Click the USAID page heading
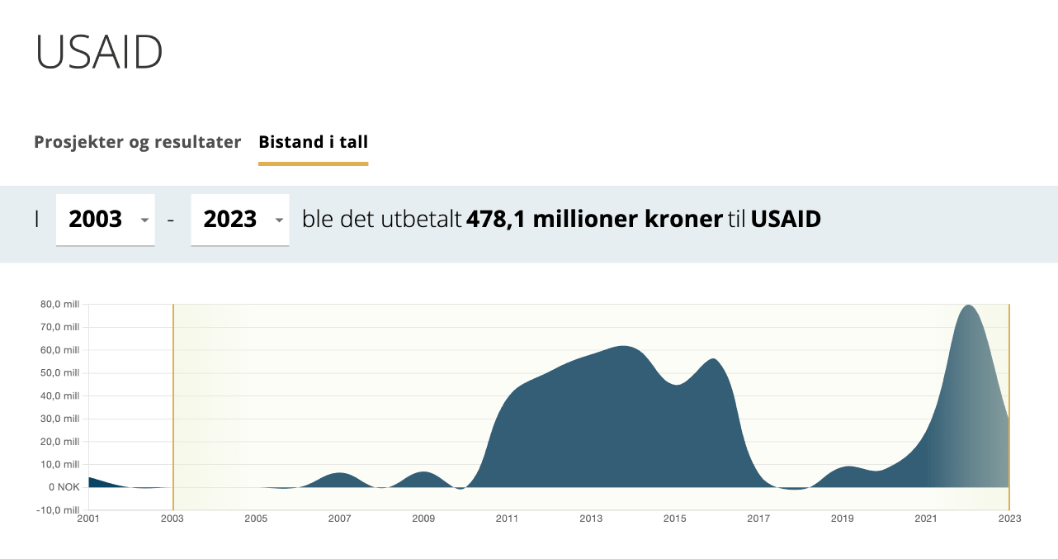This screenshot has height=559, width=1058. pos(99,52)
